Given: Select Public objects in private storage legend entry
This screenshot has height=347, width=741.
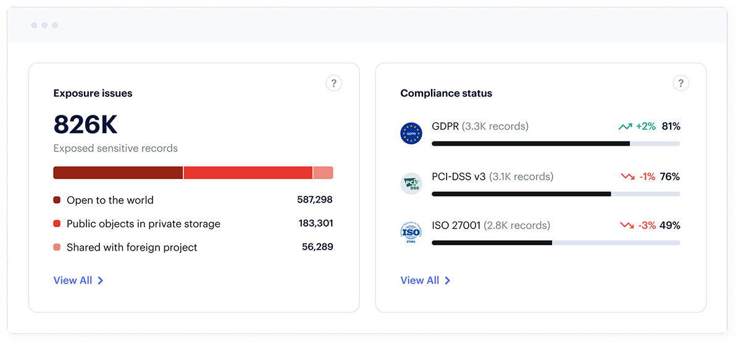Looking at the screenshot, I should coord(143,224).
